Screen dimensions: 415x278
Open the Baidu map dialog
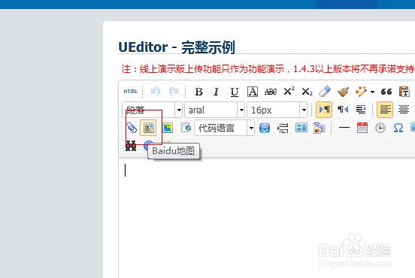coord(148,128)
